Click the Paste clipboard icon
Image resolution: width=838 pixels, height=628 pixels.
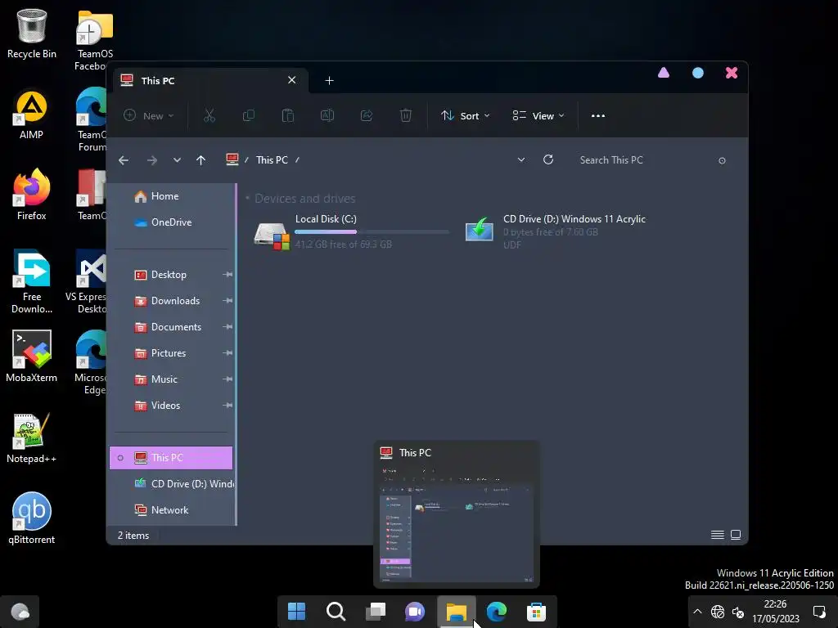click(287, 116)
